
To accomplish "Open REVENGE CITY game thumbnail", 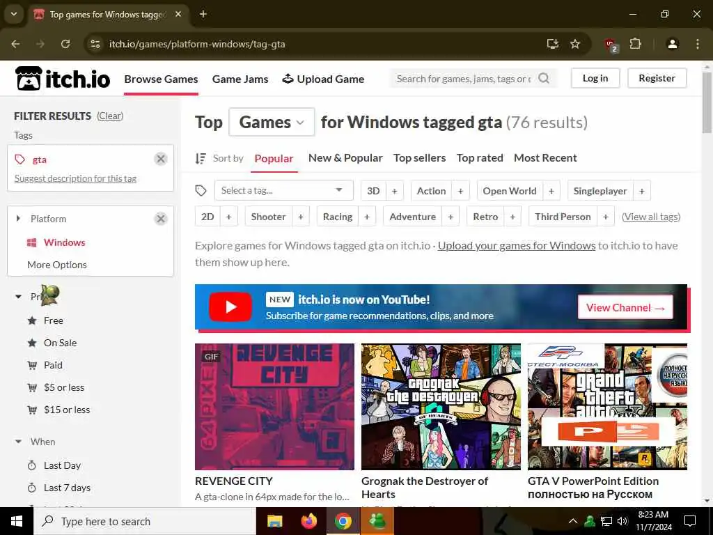I will tap(274, 407).
